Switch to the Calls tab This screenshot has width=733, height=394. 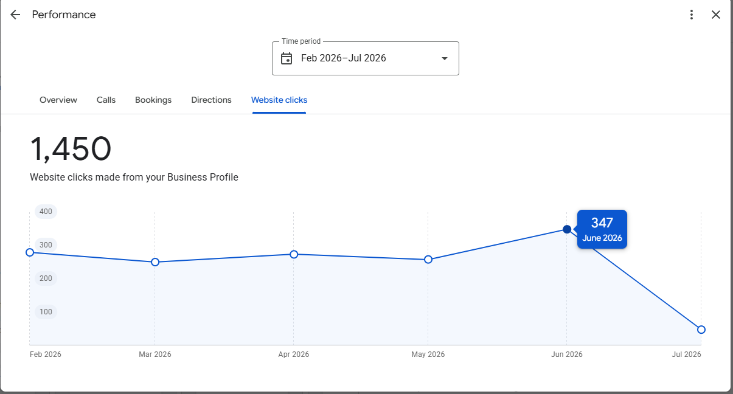(x=106, y=100)
